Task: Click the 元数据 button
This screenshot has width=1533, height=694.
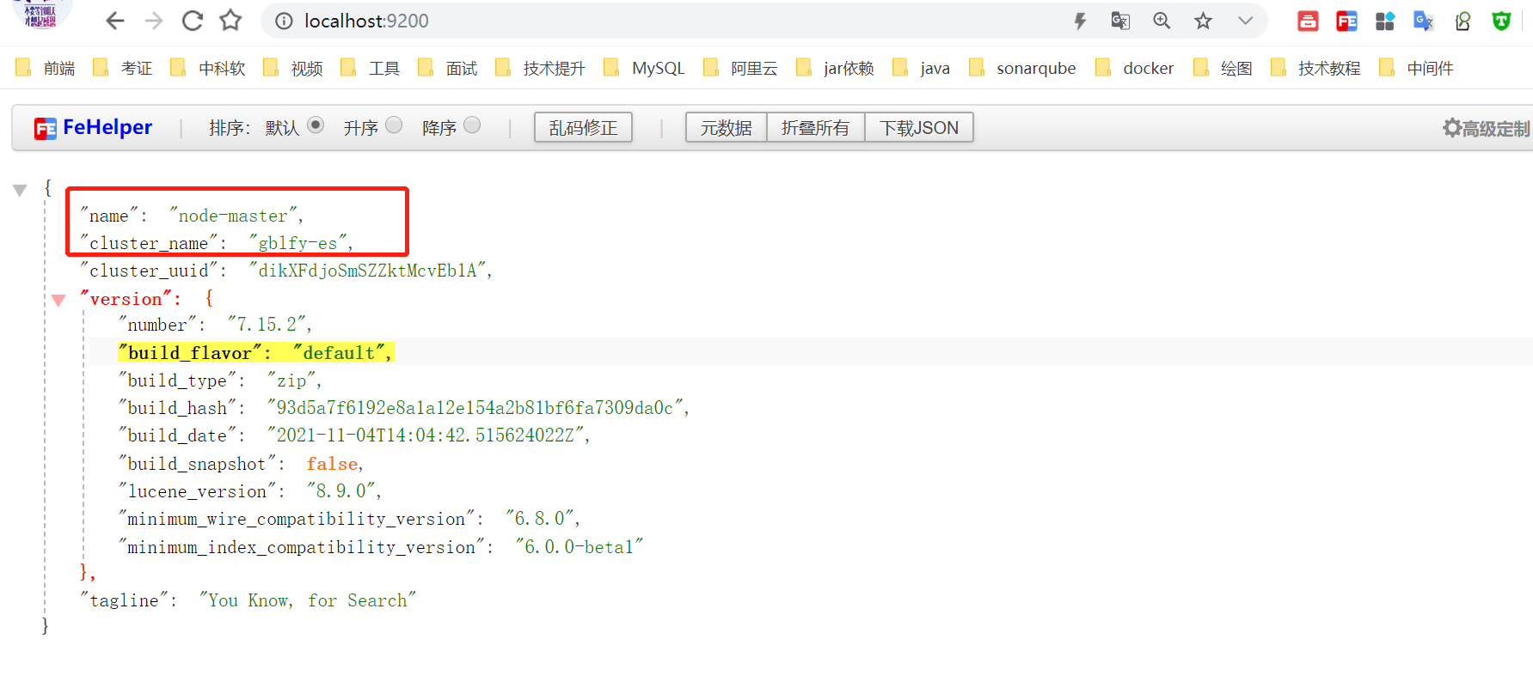Action: [x=726, y=127]
